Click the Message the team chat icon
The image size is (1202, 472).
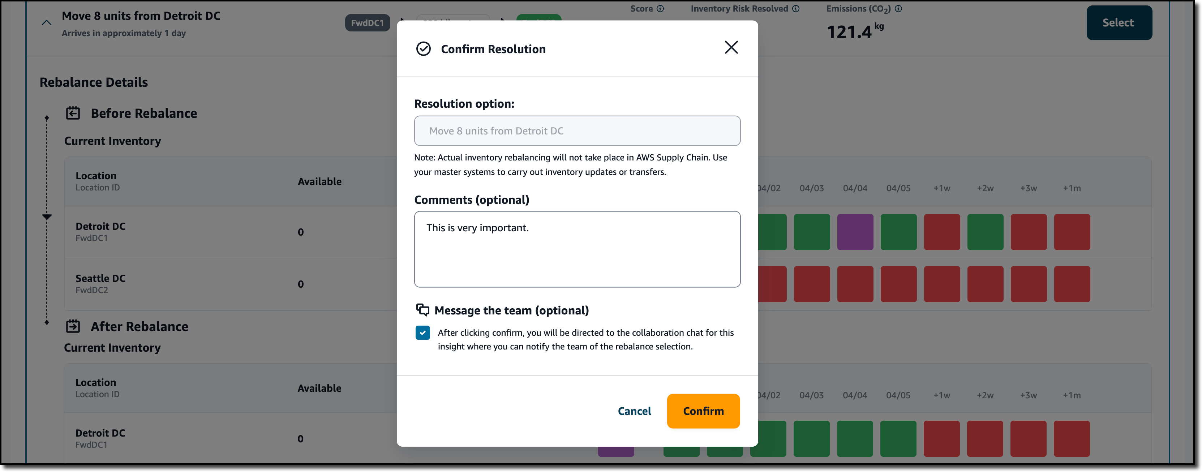click(x=422, y=310)
